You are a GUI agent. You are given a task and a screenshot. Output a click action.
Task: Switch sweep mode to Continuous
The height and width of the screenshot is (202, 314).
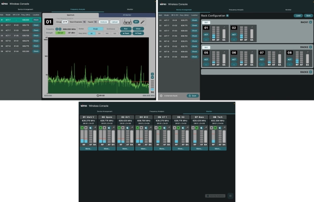[110, 29]
